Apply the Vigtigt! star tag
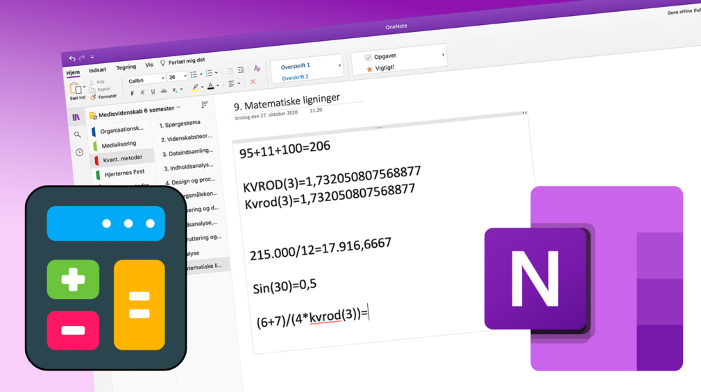Screen dimensions: 701x392 [380, 69]
